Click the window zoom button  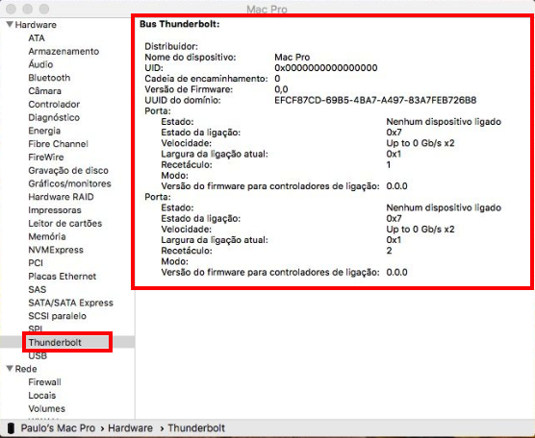44,9
